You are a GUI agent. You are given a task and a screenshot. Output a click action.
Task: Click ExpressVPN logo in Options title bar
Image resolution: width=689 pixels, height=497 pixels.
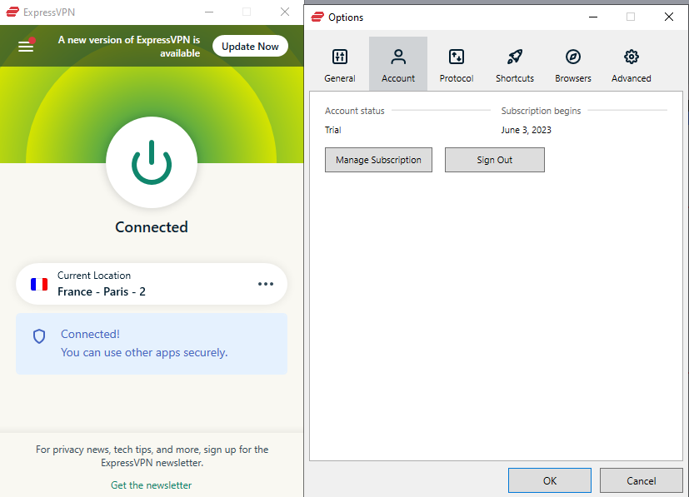click(317, 17)
